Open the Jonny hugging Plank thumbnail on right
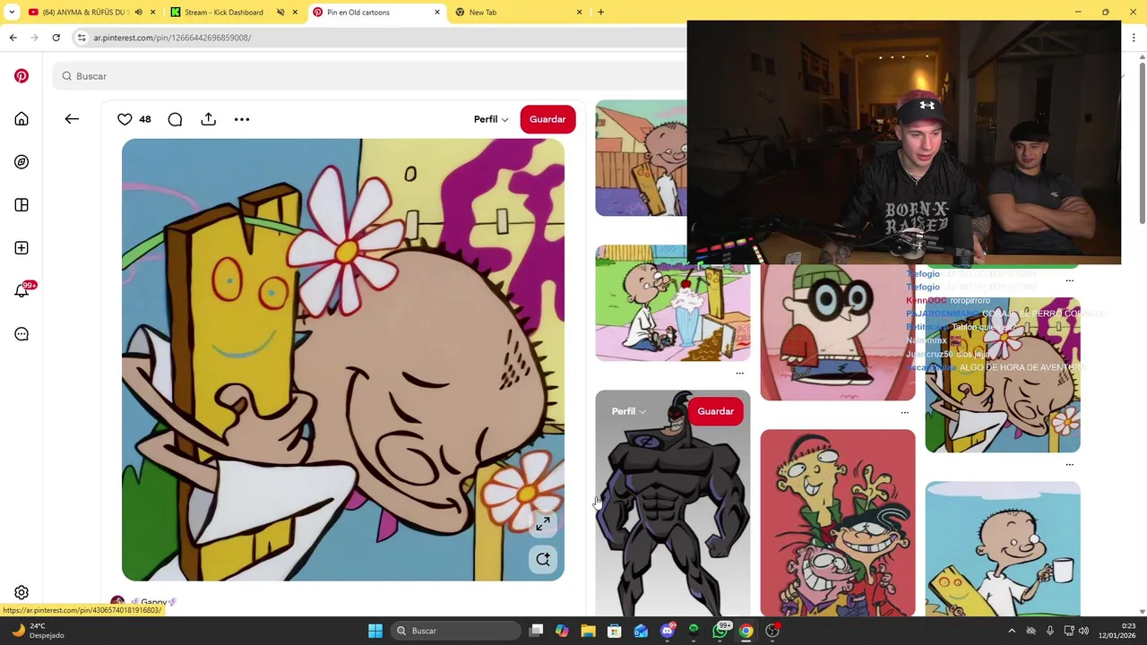This screenshot has height=645, width=1147. 1003,375
